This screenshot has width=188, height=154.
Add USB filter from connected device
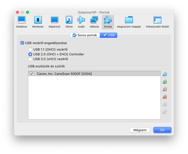165,82
